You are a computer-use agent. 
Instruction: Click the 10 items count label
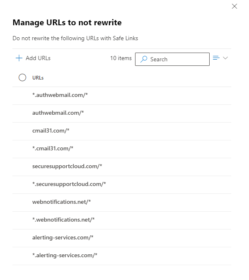coord(121,58)
